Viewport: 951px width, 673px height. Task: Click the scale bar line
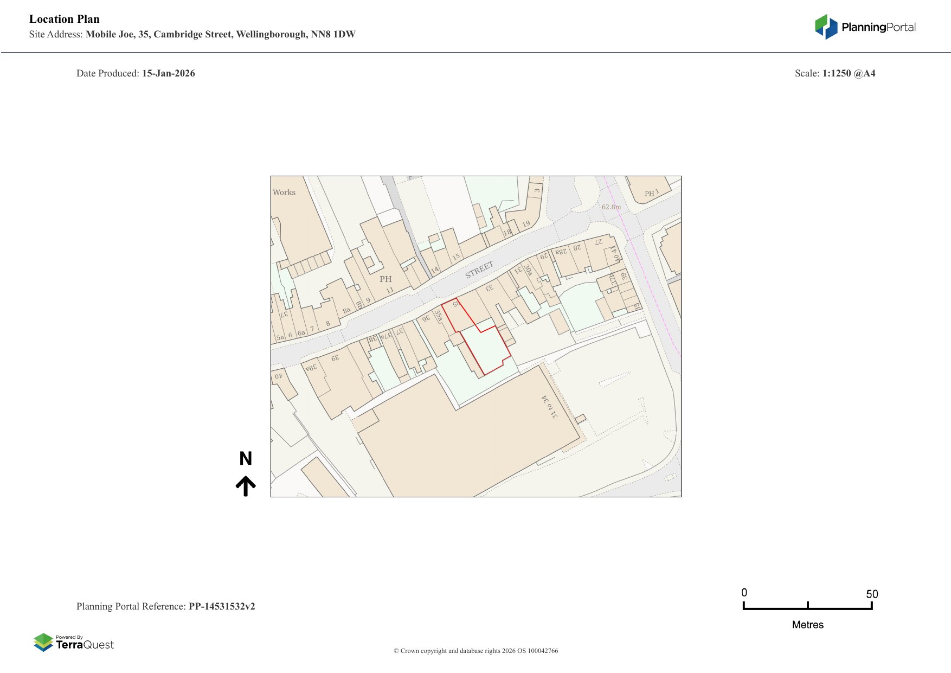(x=807, y=608)
